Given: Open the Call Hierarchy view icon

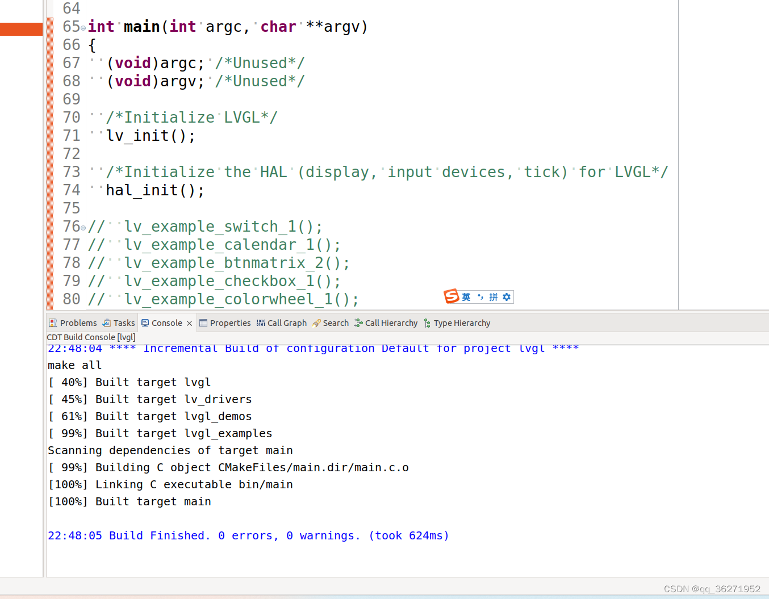Looking at the screenshot, I should click(358, 322).
